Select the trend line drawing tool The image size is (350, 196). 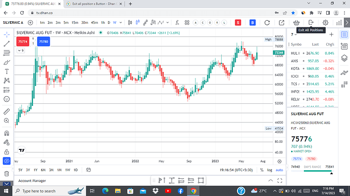[x=7, y=44]
